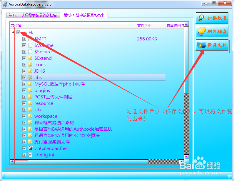
Task: Click the vertical scrollbar down arrow
Action: [187, 157]
